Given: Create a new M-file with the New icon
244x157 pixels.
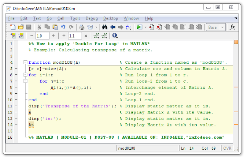Looking at the screenshot, I should pyautogui.click(x=13, y=27).
